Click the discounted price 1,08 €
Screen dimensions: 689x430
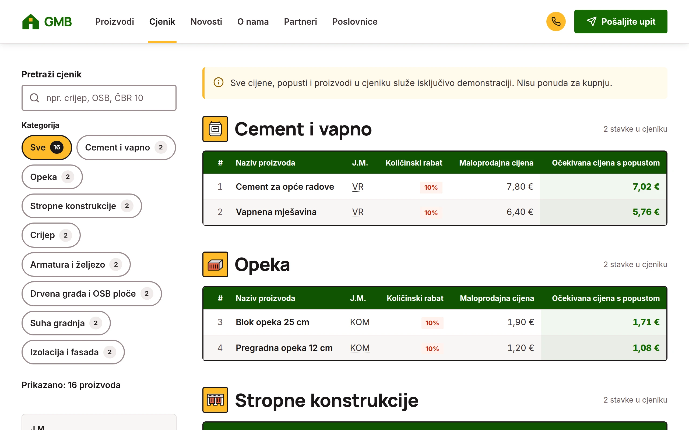click(646, 348)
